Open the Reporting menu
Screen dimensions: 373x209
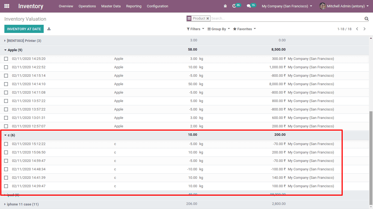tap(134, 6)
